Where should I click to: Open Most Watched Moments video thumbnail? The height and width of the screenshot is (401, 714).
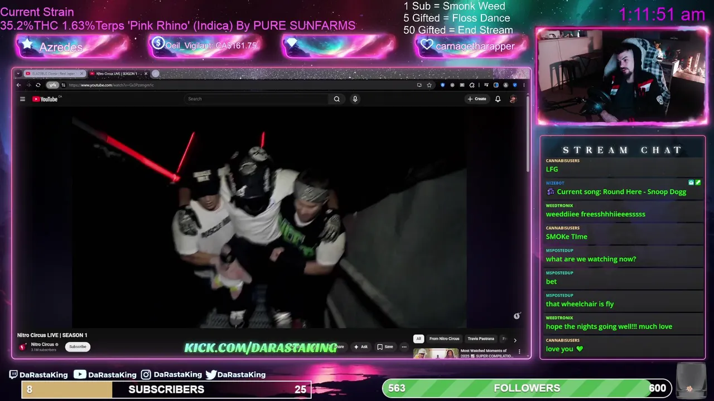(x=436, y=354)
